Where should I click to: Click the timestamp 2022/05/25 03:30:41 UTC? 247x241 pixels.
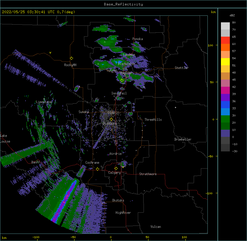[28, 12]
